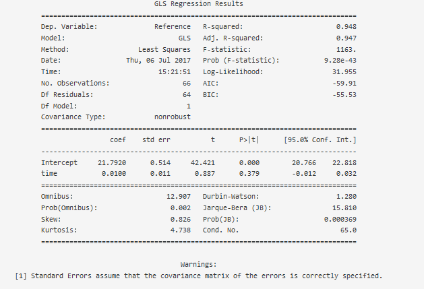Click the date Thu, 06 Jul 2017
Viewport: 424px width, 289px height.
(158, 61)
